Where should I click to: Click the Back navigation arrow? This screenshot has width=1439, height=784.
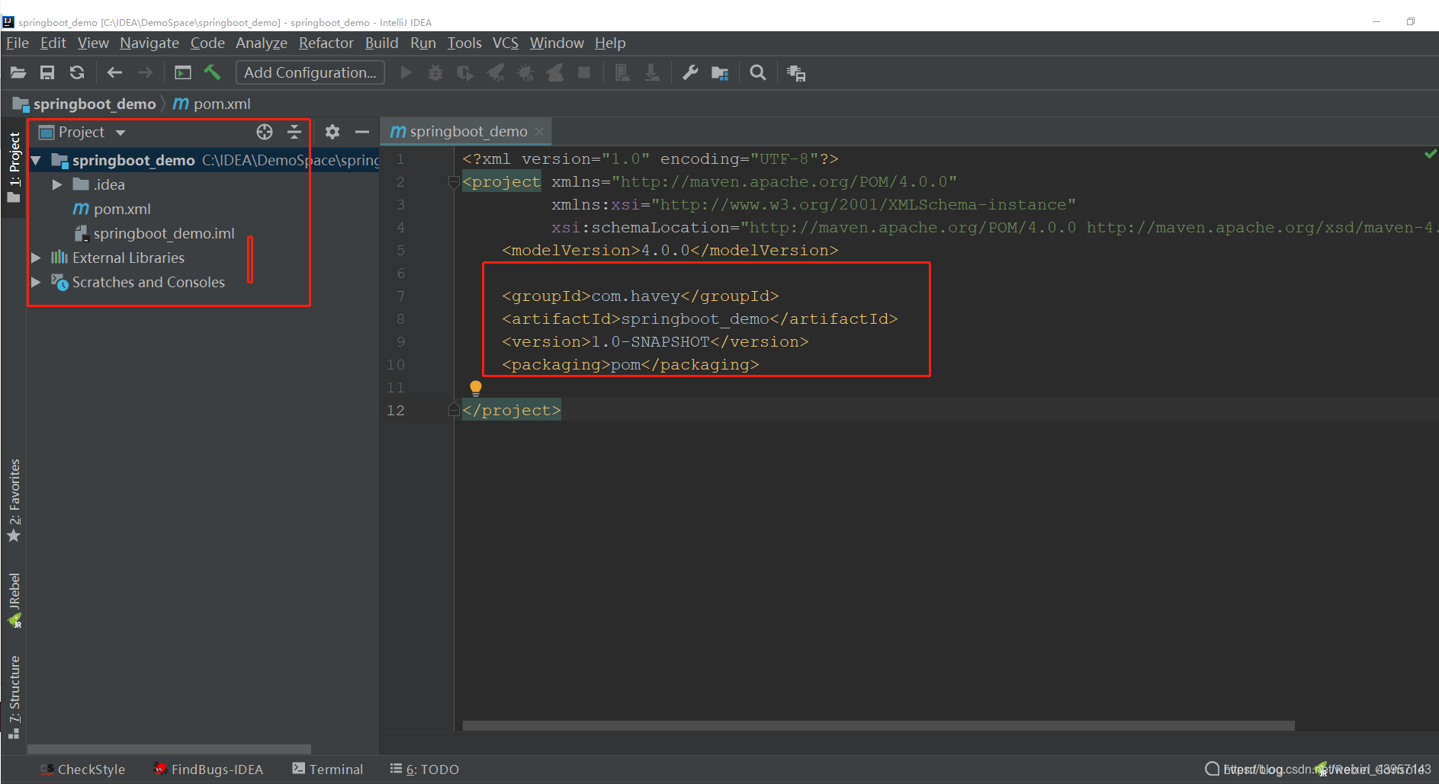pos(115,73)
